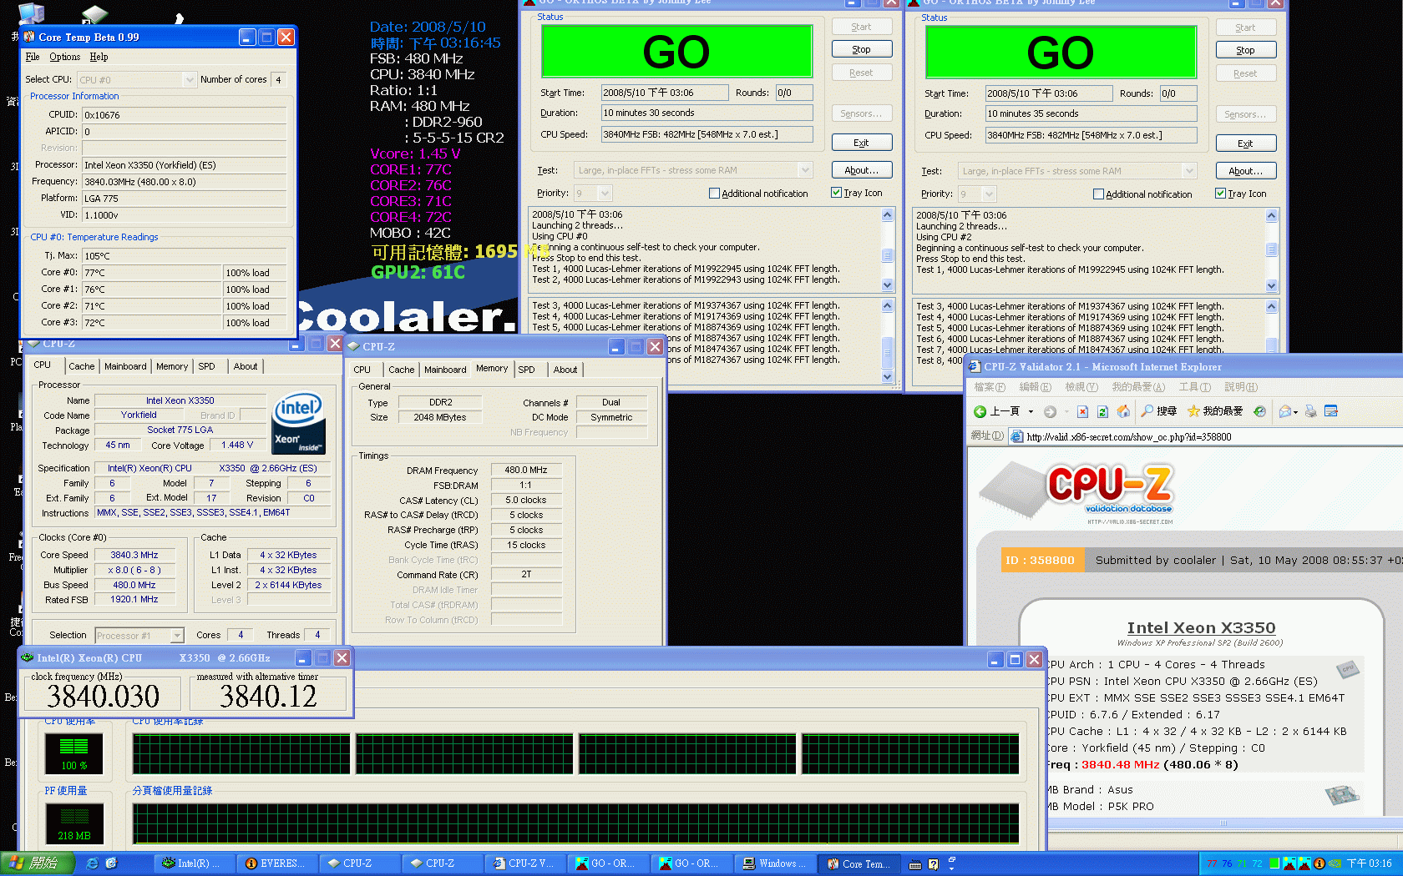Open File menu in Core Temp
1403x876 pixels.
click(x=33, y=57)
